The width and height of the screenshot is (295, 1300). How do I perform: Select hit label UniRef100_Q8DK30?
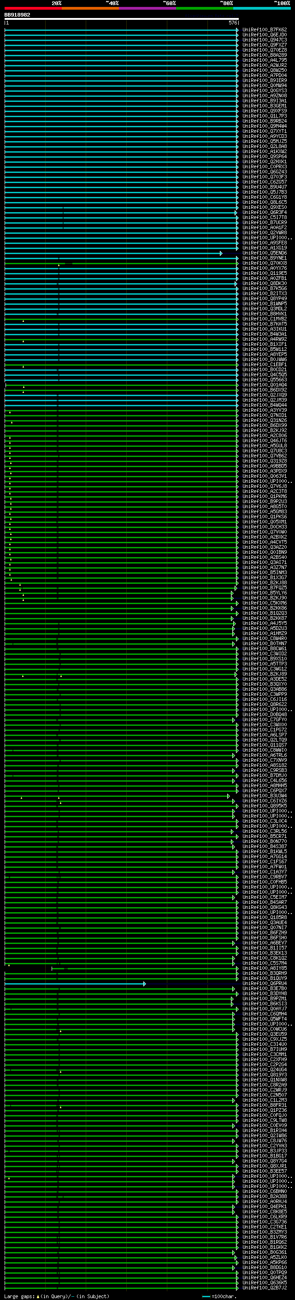[264, 283]
